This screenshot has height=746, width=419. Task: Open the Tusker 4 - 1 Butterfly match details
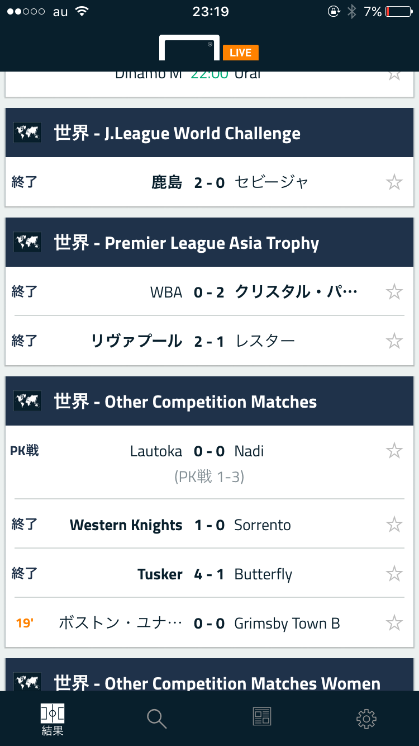click(209, 574)
